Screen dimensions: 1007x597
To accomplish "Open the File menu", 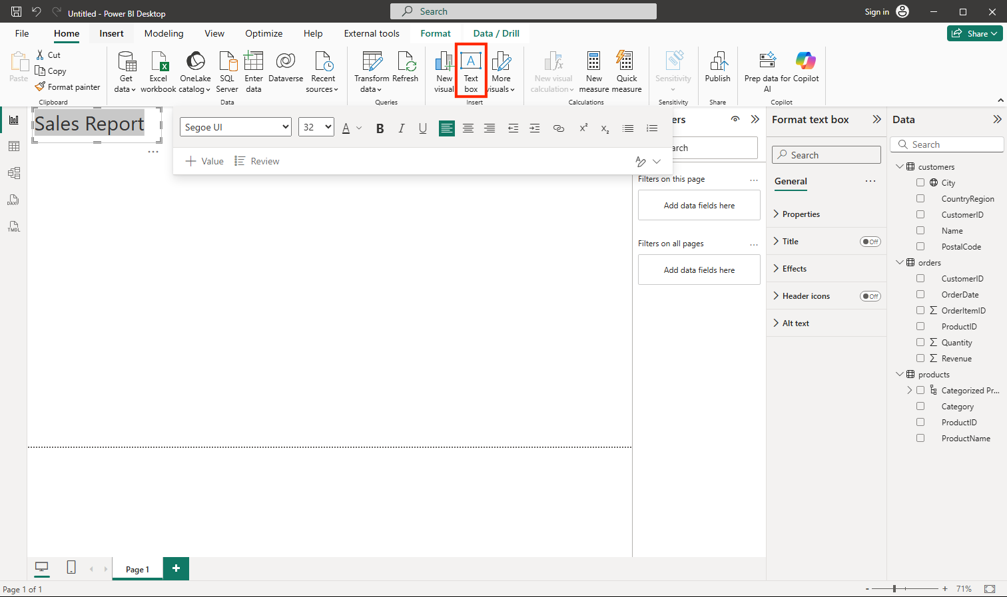I will pyautogui.click(x=22, y=33).
